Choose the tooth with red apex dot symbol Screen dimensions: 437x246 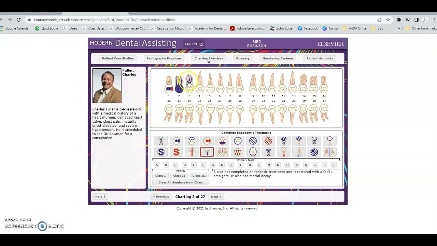click(x=284, y=152)
